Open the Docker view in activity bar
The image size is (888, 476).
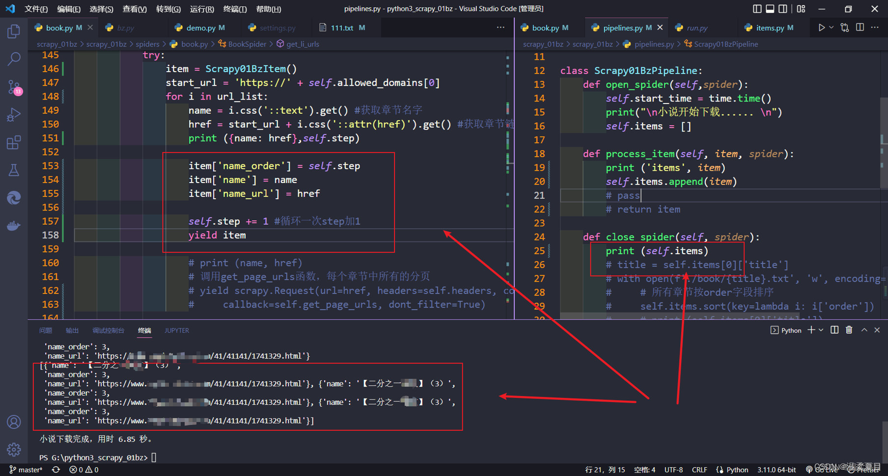coord(14,226)
